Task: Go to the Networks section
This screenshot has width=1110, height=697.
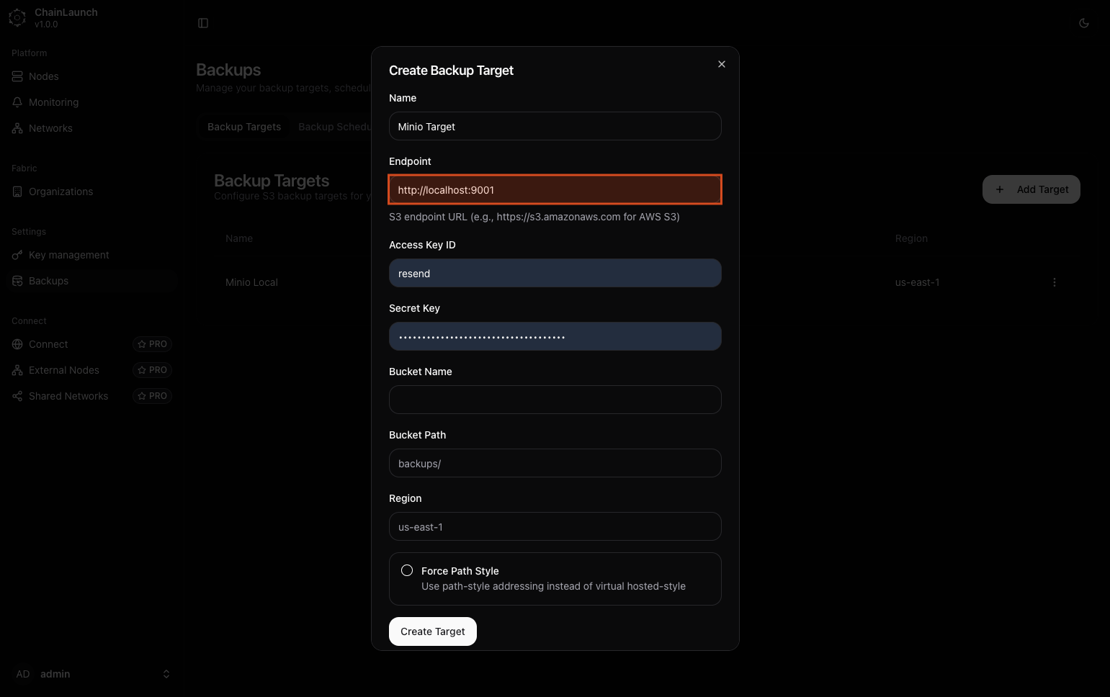Action: [x=50, y=128]
